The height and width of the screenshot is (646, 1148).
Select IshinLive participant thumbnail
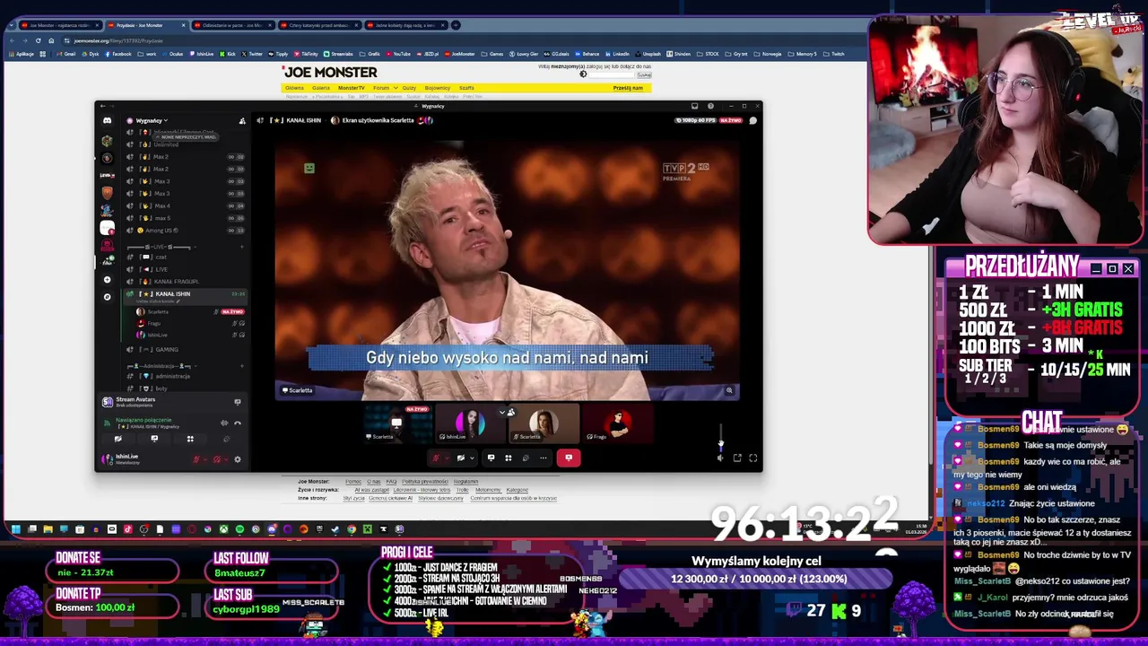point(470,425)
